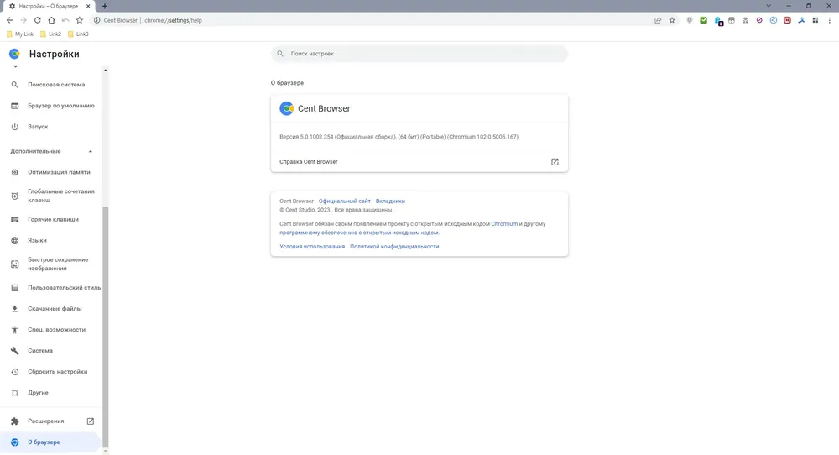Open the green checkmark extension
Image resolution: width=839 pixels, height=455 pixels.
704,20
